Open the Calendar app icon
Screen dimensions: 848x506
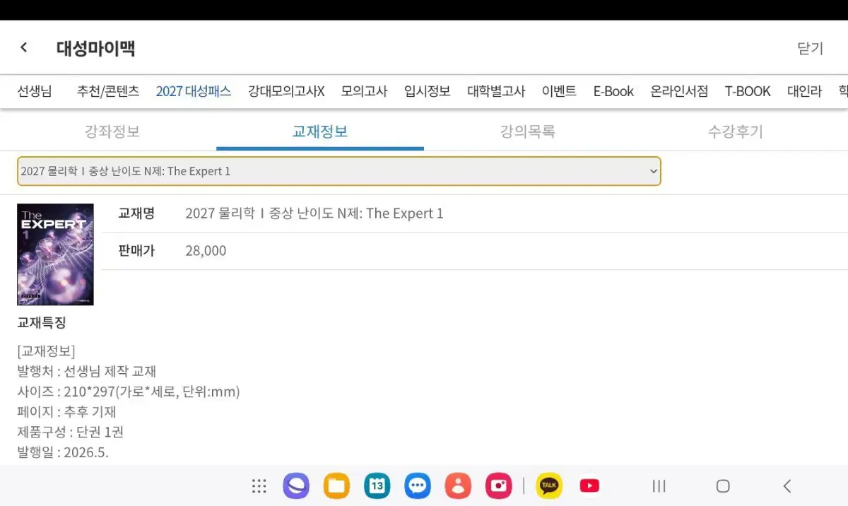377,486
